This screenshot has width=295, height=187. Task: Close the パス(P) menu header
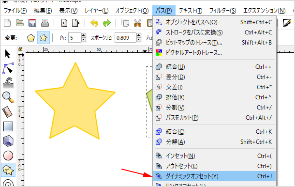(164, 11)
